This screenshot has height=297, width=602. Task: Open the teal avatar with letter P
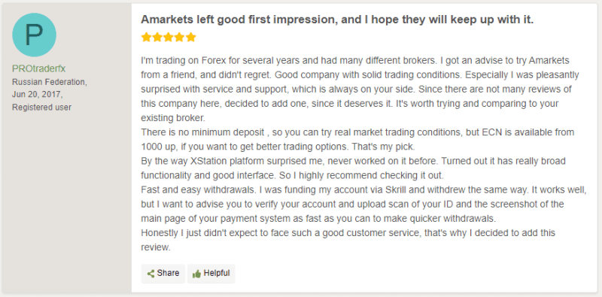tap(34, 35)
